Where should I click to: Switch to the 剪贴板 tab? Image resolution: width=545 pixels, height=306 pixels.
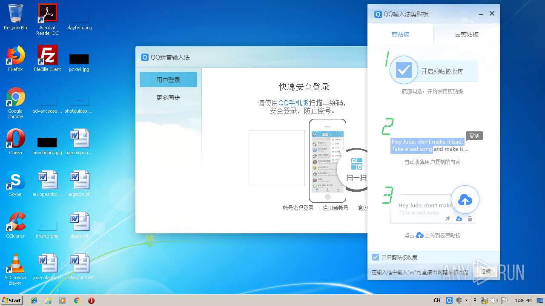tap(400, 34)
